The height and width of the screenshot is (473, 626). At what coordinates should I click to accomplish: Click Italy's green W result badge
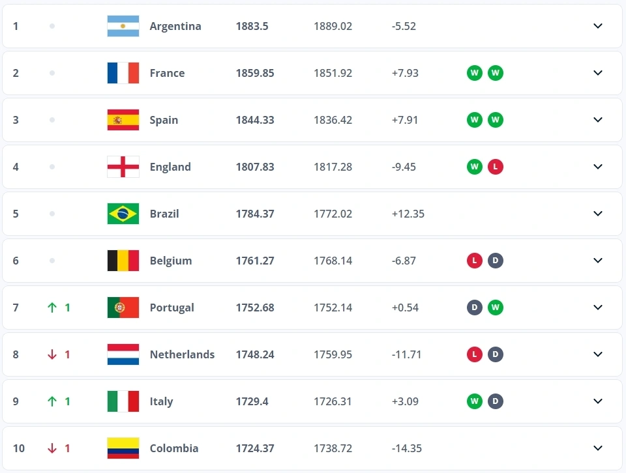pyautogui.click(x=474, y=401)
